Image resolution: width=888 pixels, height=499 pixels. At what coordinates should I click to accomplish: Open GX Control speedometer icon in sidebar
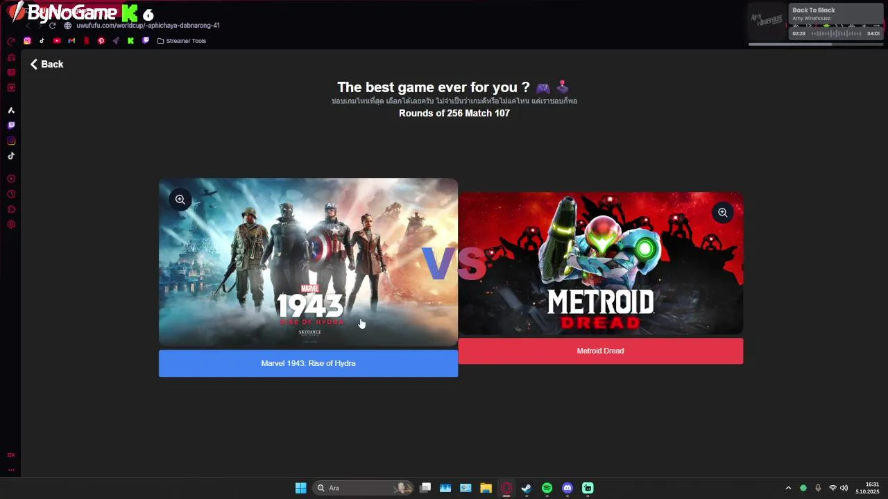(11, 41)
